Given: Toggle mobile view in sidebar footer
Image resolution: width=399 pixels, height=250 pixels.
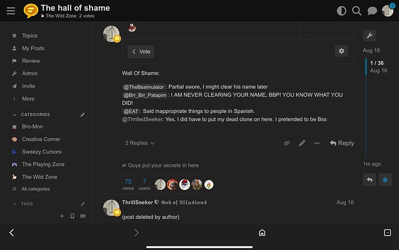Looking at the screenshot, I should click(72, 216).
